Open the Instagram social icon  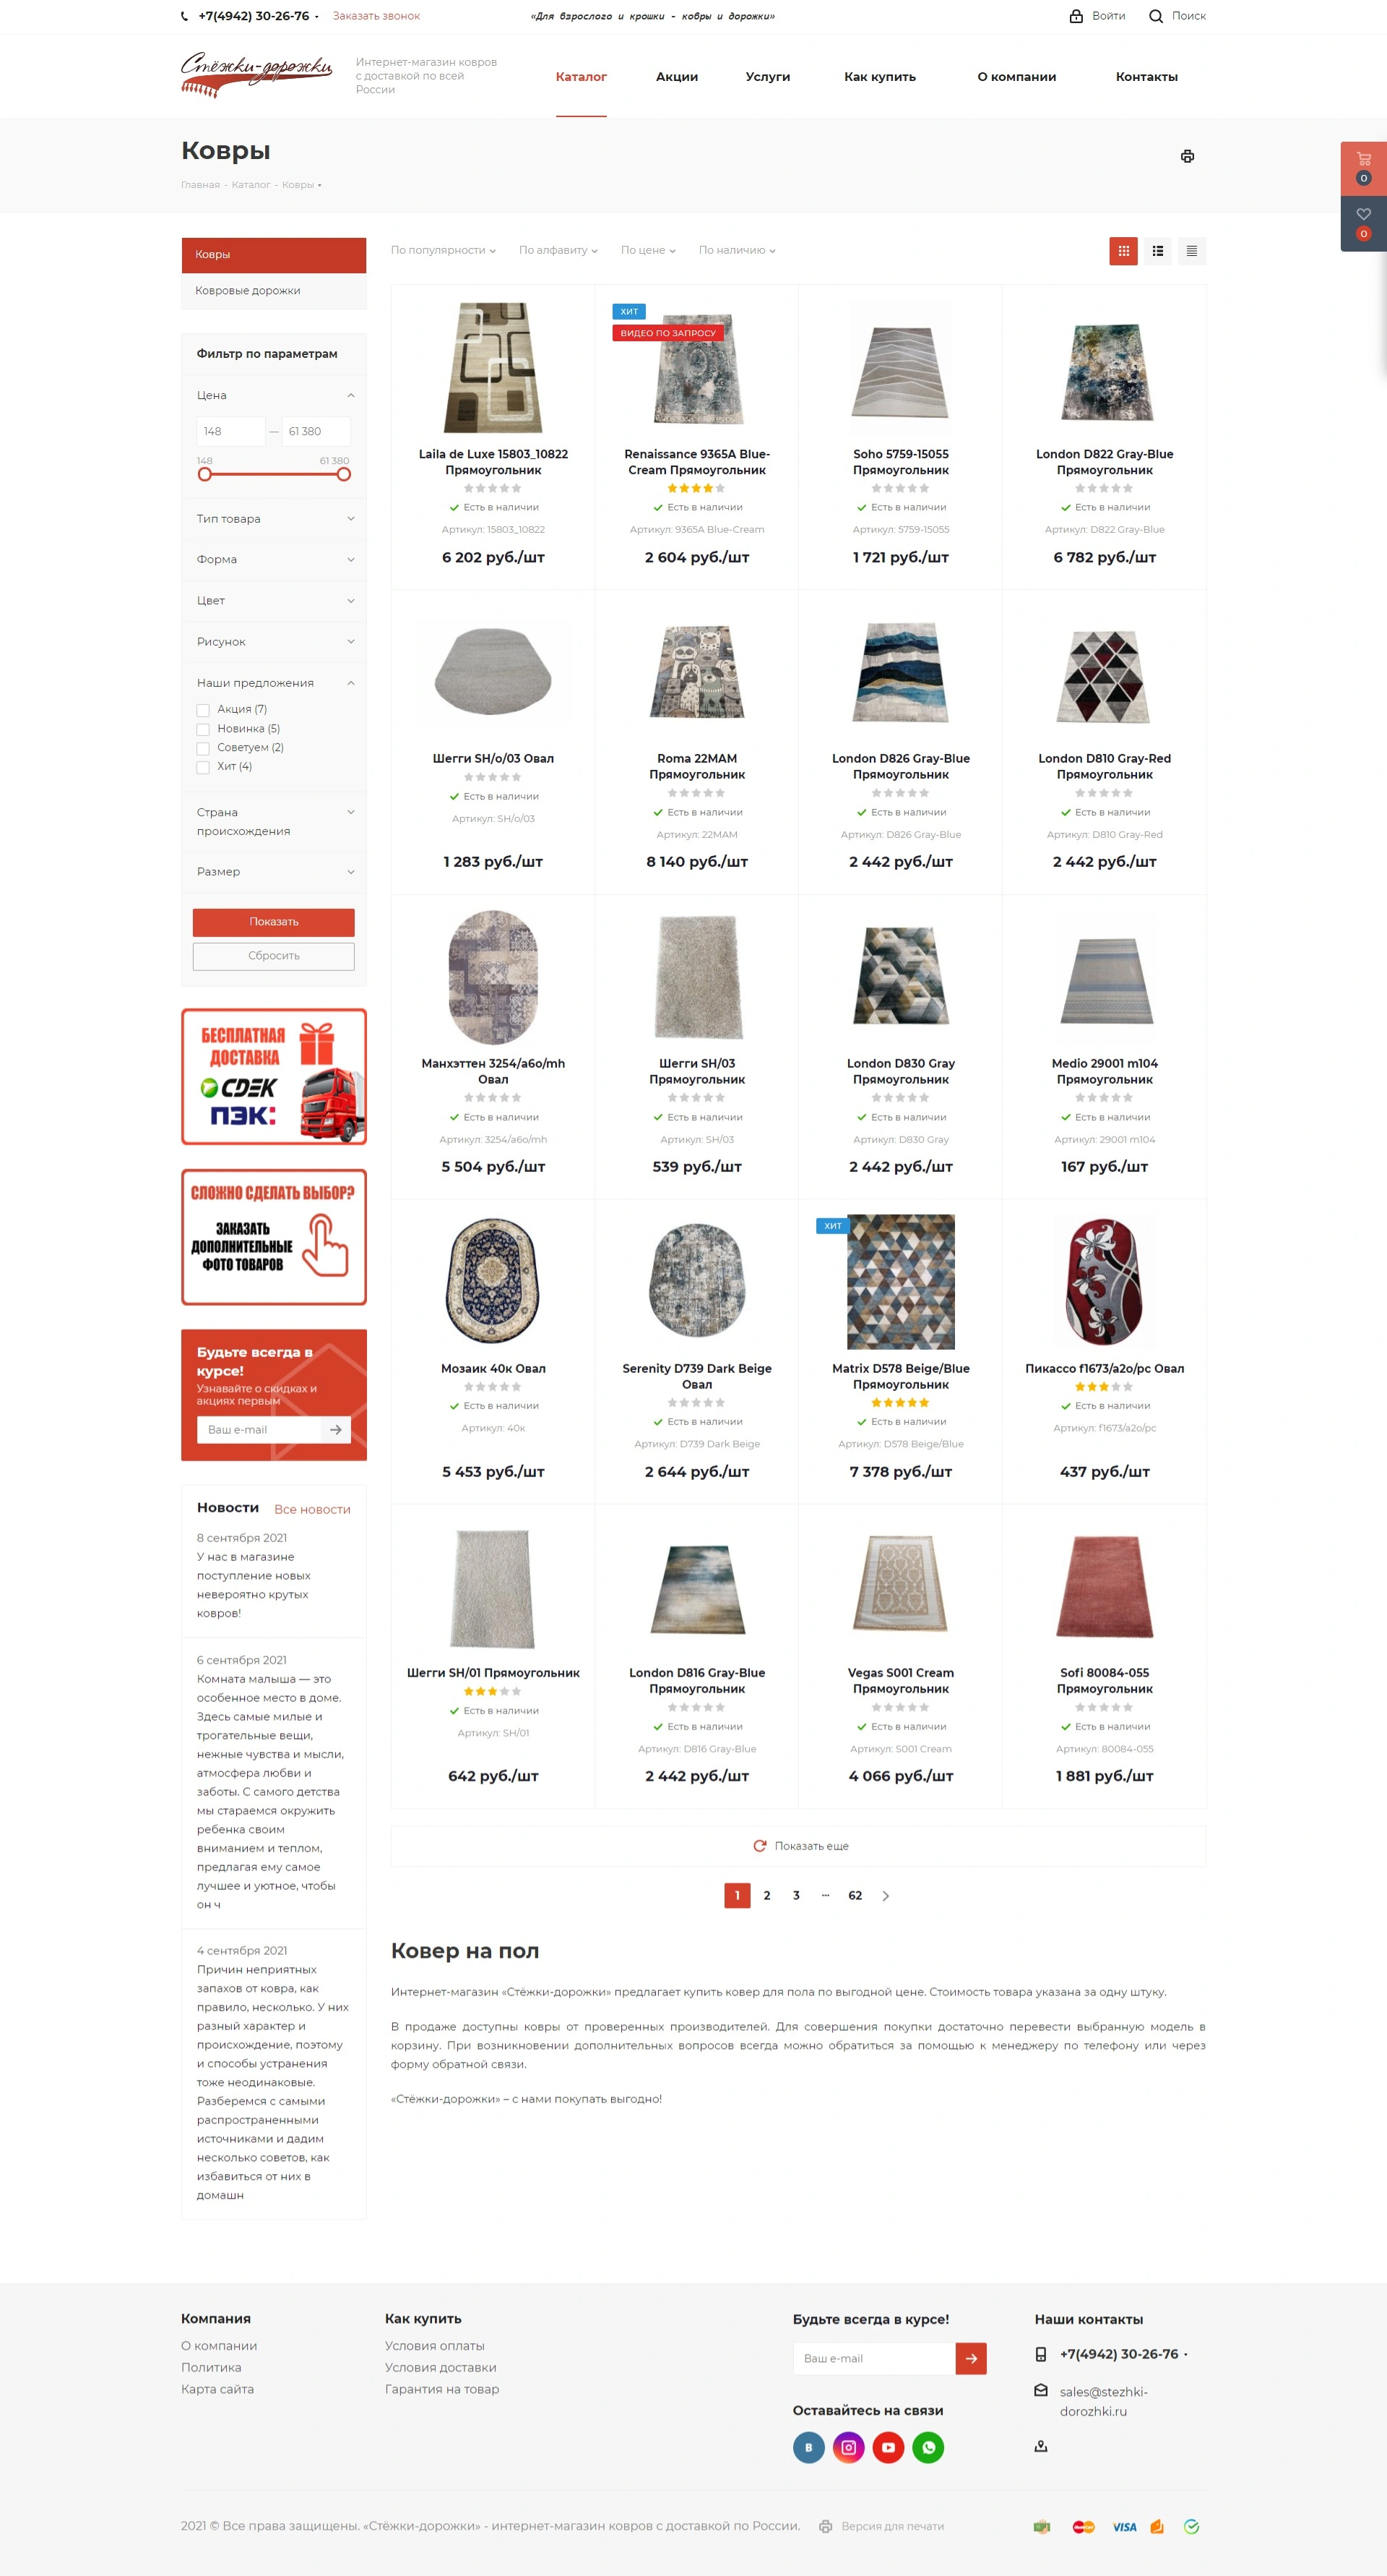coord(848,2447)
